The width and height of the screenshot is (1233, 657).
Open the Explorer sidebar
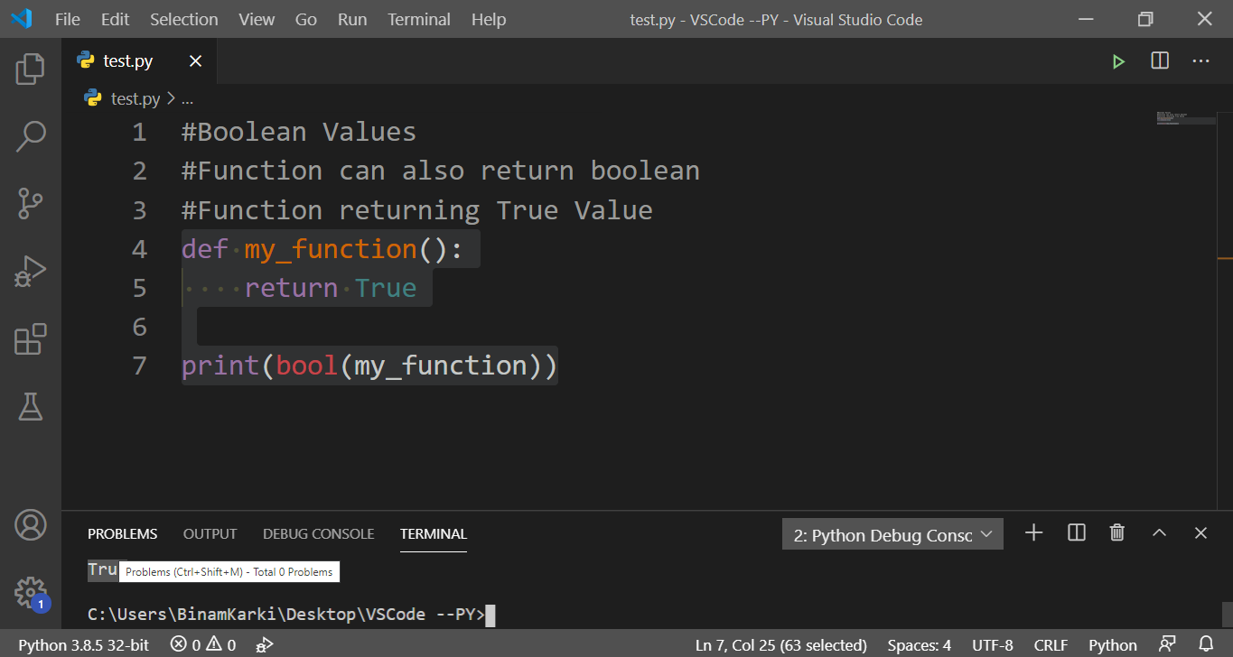coord(30,68)
